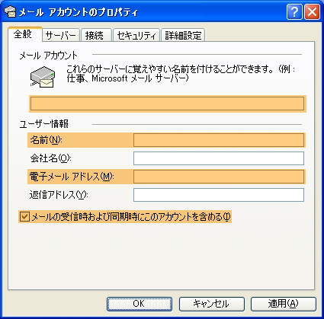Toggle メールの受信時および同期時にこのアカウントを含める checkbox
324x319 pixels.
[24, 217]
